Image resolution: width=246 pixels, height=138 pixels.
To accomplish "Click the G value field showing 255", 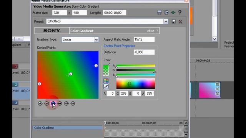I will pyautogui.click(x=124, y=94).
